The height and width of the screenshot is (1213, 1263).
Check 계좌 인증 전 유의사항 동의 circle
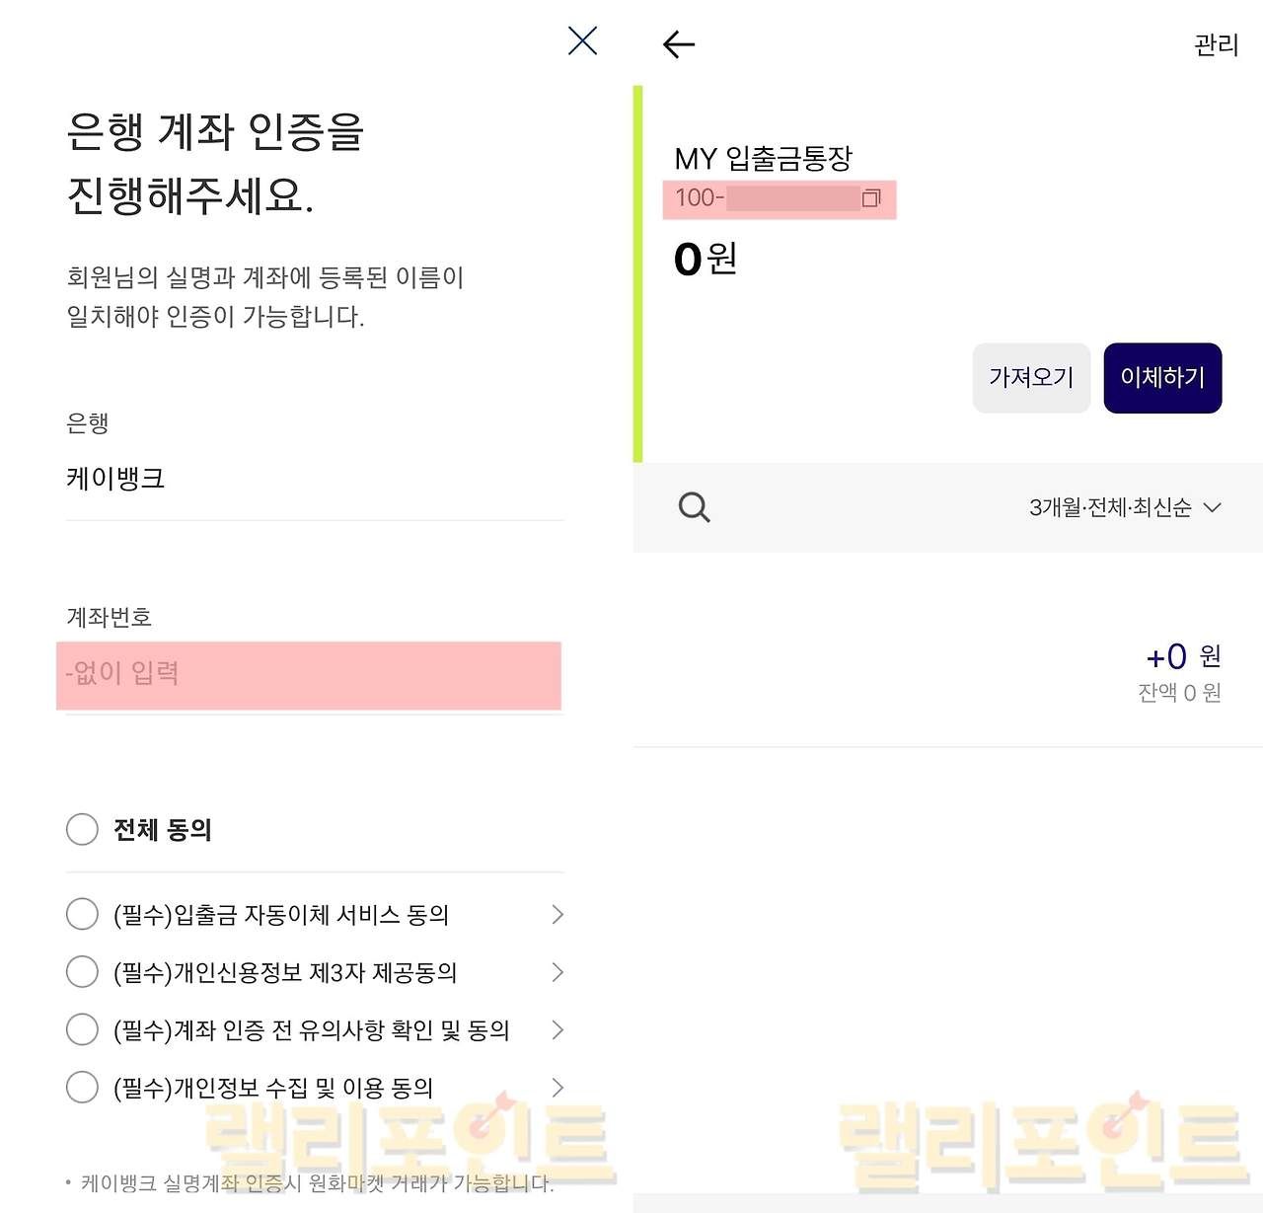tap(82, 1029)
